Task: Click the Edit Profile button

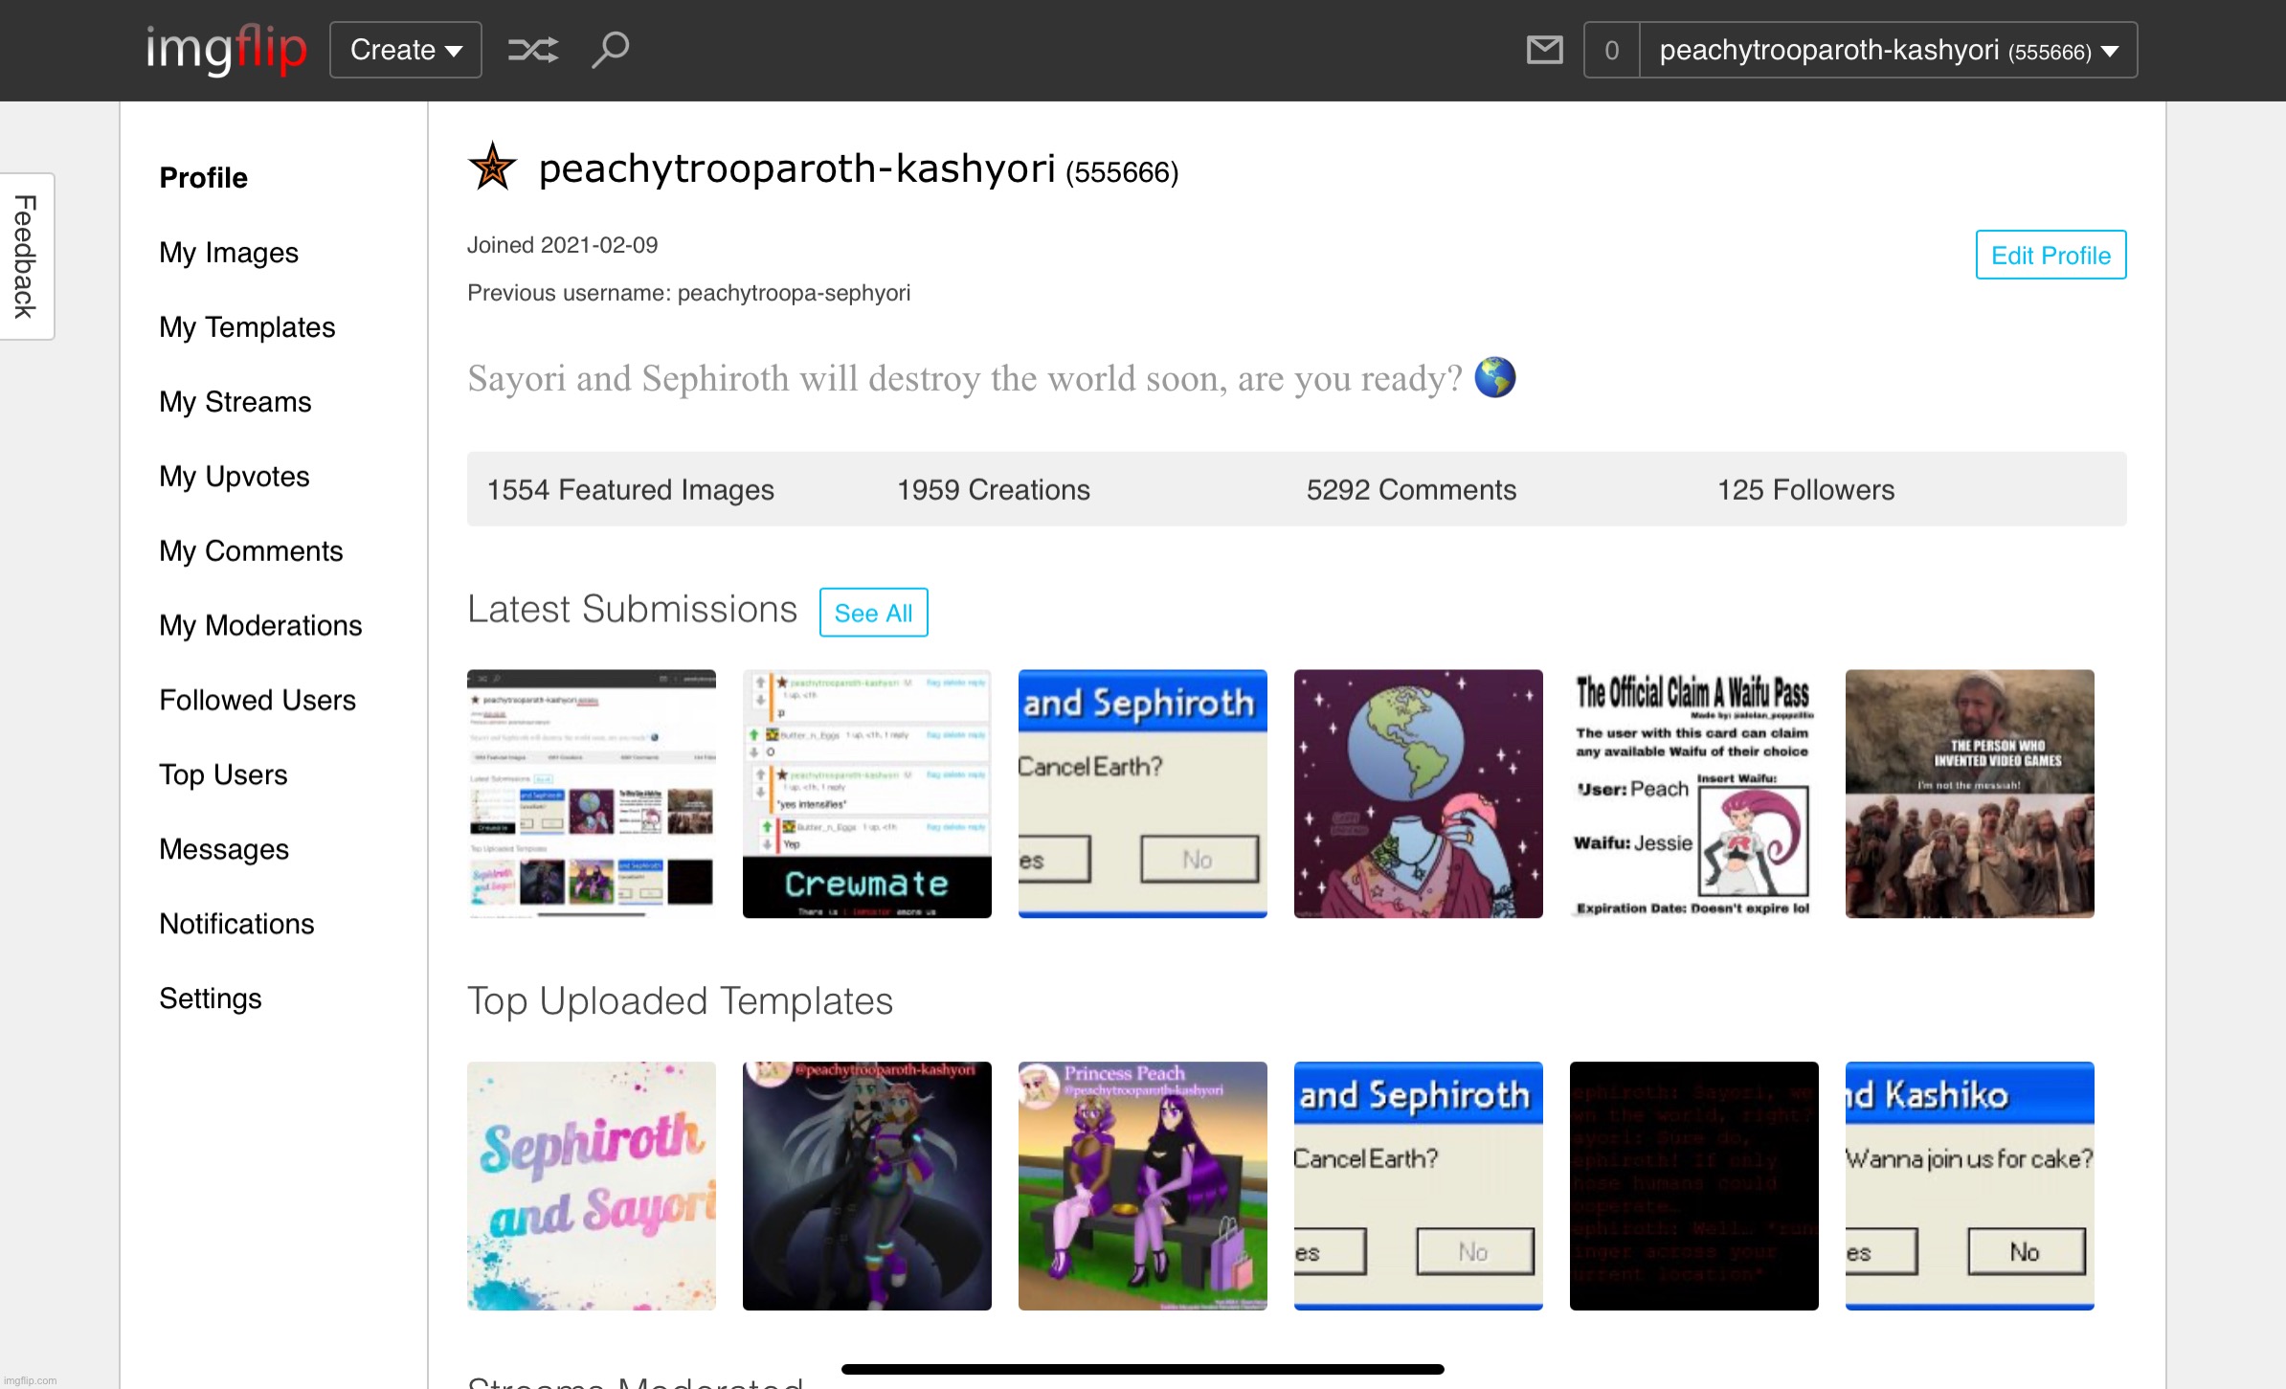Action: (2051, 255)
